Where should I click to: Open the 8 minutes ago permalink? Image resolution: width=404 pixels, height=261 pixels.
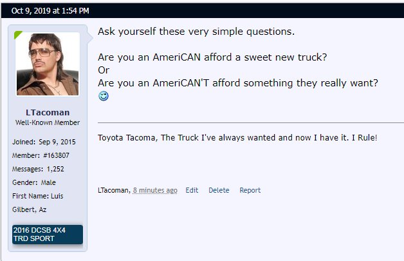[x=155, y=190]
